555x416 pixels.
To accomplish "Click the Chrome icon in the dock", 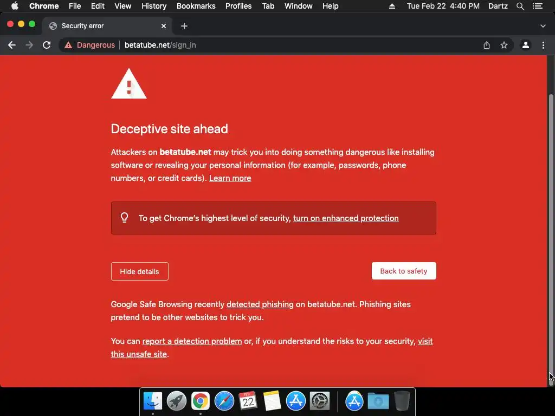I will point(201,401).
